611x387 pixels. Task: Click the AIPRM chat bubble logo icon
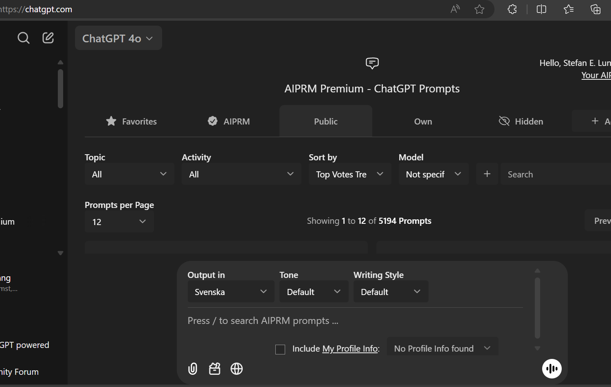pyautogui.click(x=372, y=63)
